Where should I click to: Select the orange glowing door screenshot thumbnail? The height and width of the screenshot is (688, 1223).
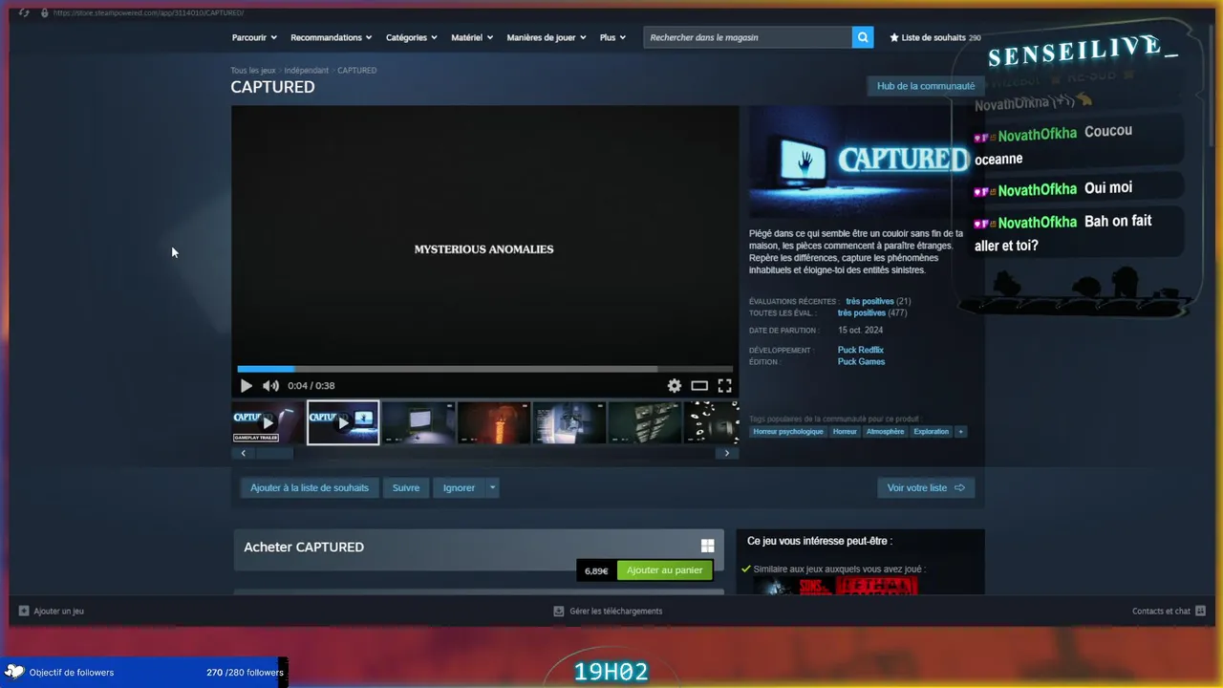point(494,422)
